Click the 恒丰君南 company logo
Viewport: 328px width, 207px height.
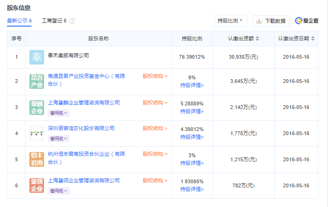[x=37, y=159]
